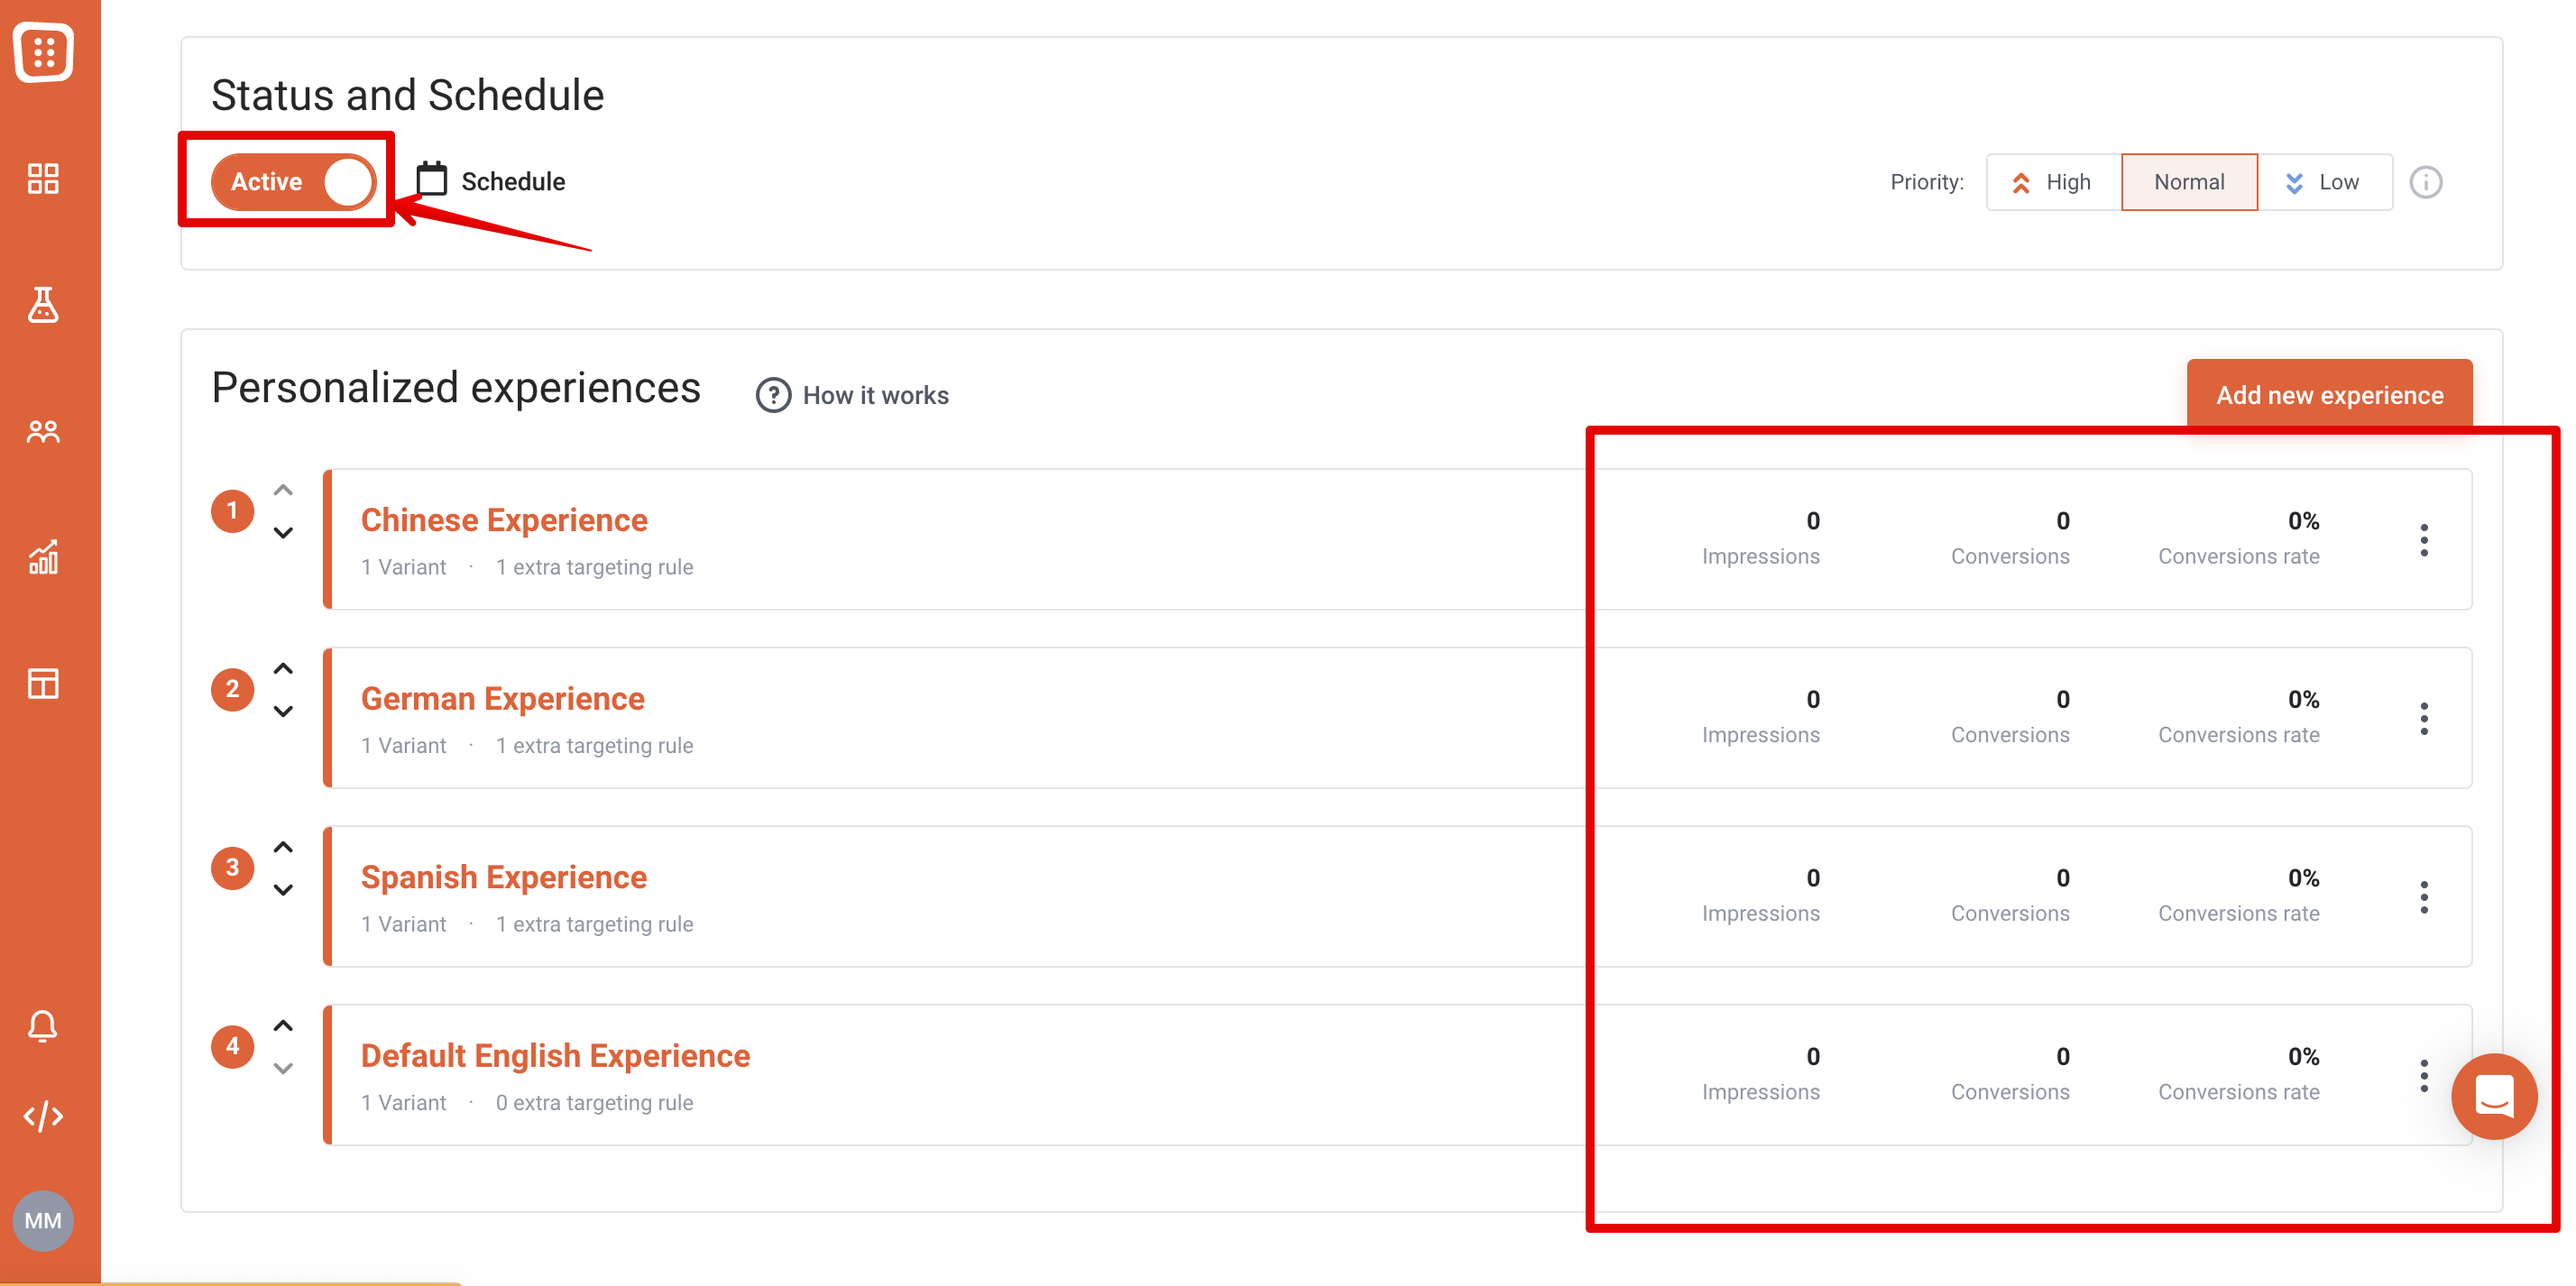
Task: Set priority to Low
Action: pyautogui.click(x=2324, y=182)
